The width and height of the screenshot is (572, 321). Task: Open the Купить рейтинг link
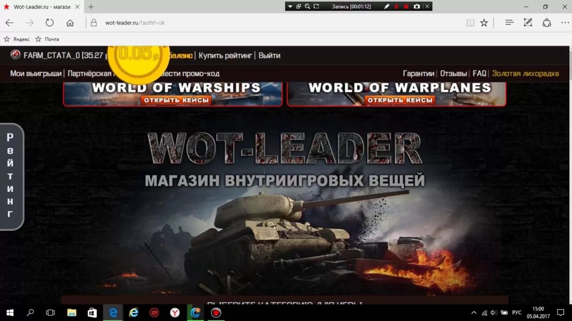pyautogui.click(x=226, y=55)
